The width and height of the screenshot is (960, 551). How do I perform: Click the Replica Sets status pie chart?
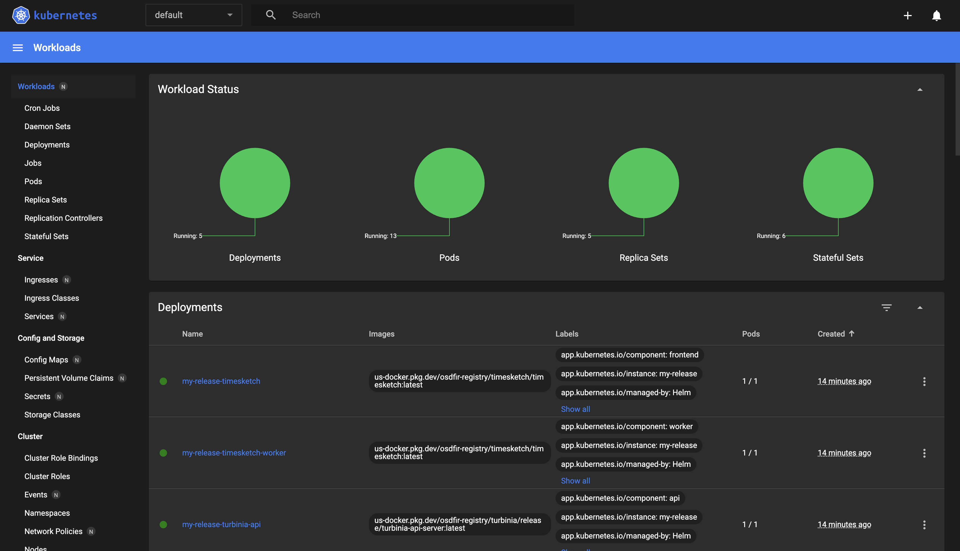644,183
